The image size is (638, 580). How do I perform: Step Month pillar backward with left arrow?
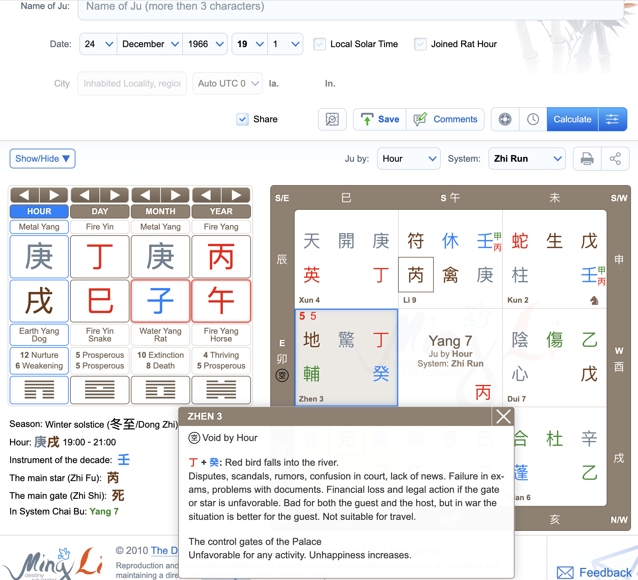[146, 195]
